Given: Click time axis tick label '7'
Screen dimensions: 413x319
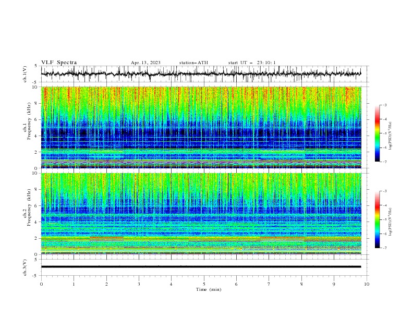Looking at the screenshot, I should [x=269, y=284].
